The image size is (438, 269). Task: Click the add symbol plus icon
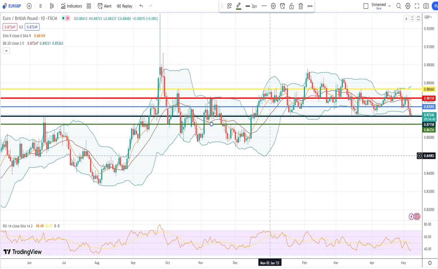coord(29,6)
